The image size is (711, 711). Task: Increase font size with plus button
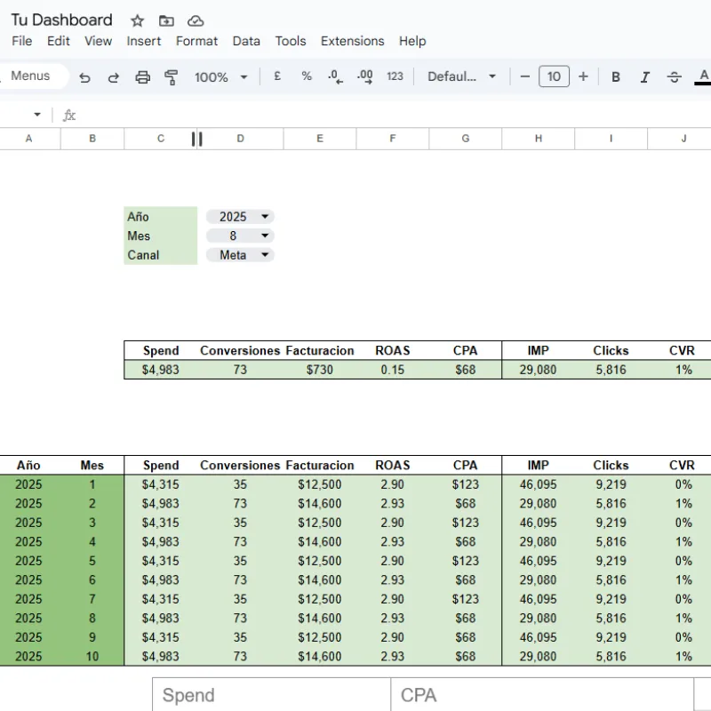(583, 76)
